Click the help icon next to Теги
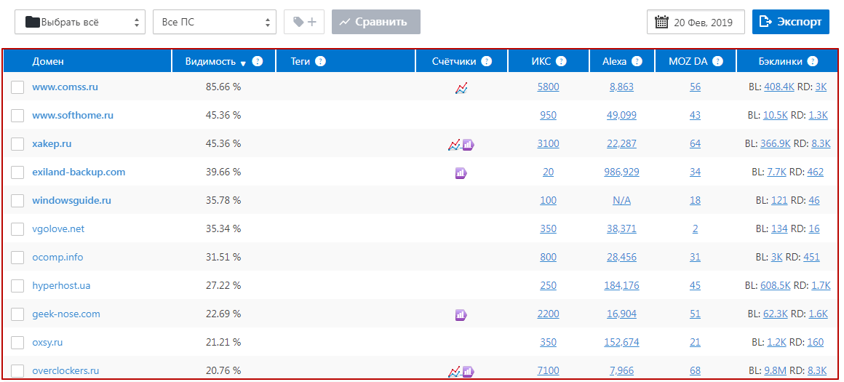The image size is (844, 382). tap(320, 61)
